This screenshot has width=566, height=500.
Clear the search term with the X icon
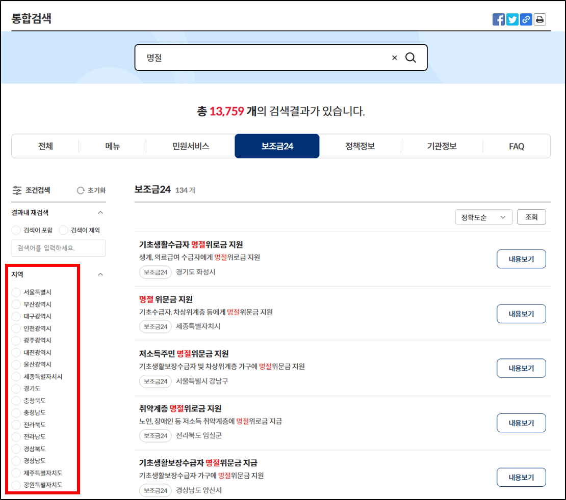(394, 58)
